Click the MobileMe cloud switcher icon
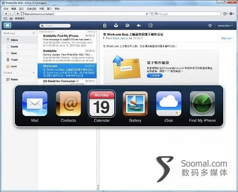The width and height of the screenshot is (238, 192). click(x=7, y=25)
